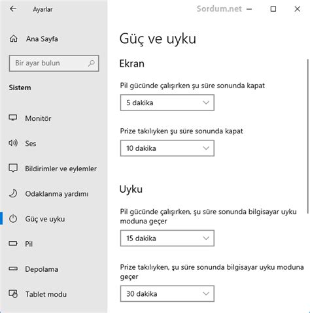Select the Monitör display icon
Viewport: 310px width, 313px height.
coord(13,118)
